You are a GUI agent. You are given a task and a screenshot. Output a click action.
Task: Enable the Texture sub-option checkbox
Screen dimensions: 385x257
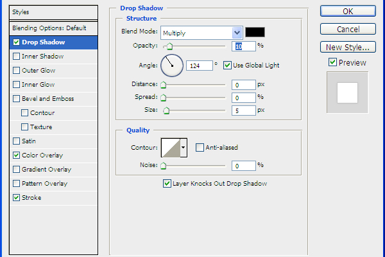[24, 127]
